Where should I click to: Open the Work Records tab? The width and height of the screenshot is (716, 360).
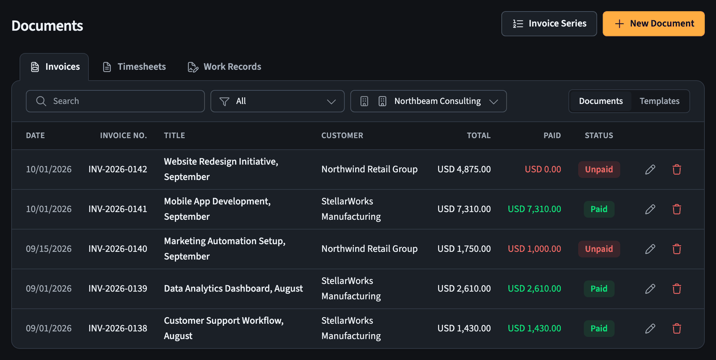pos(224,67)
